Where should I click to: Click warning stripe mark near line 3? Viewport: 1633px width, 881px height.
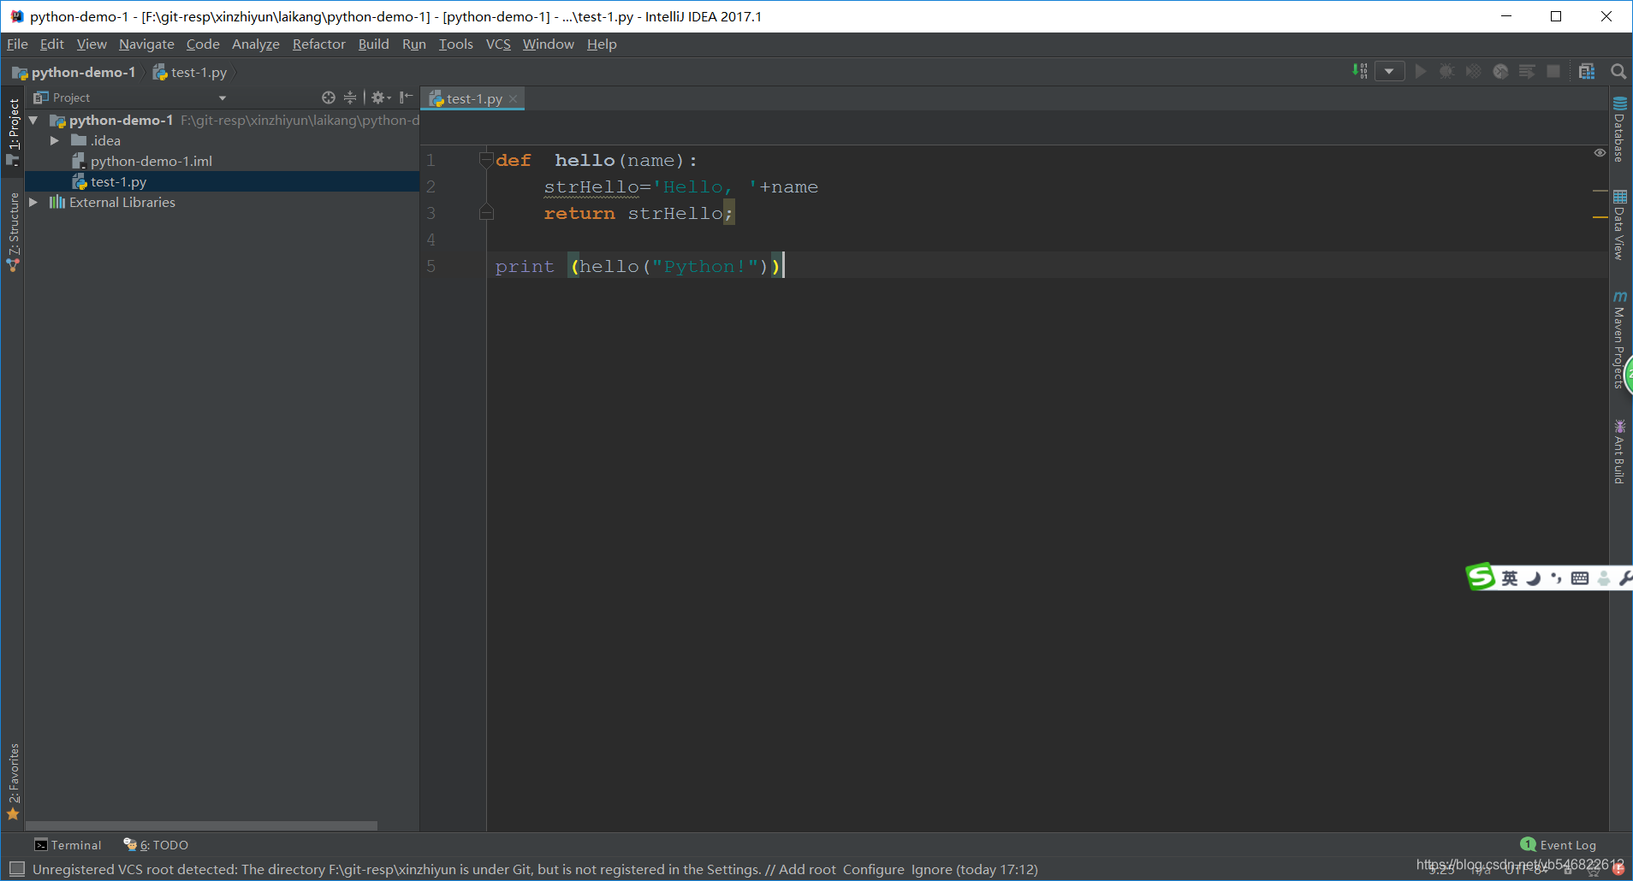(x=1600, y=217)
